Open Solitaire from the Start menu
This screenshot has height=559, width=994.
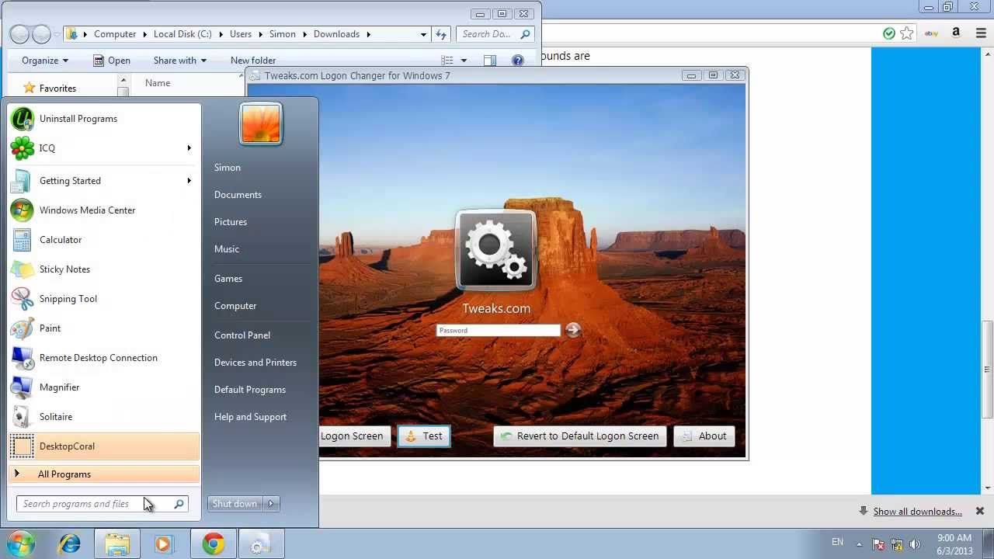tap(55, 416)
